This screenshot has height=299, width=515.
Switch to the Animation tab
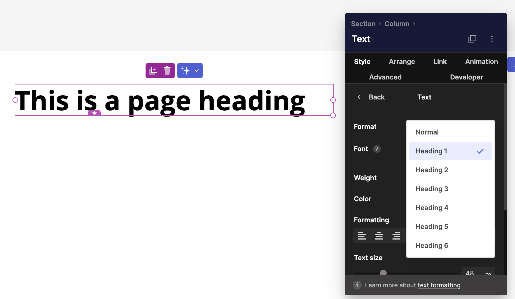481,61
